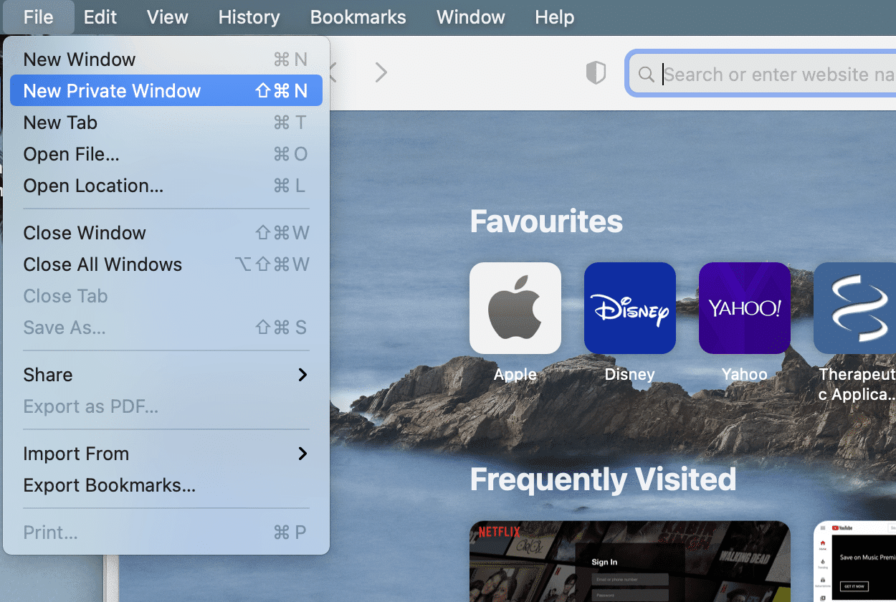The width and height of the screenshot is (896, 602).
Task: Open the Privacy Report shield icon
Action: [596, 72]
